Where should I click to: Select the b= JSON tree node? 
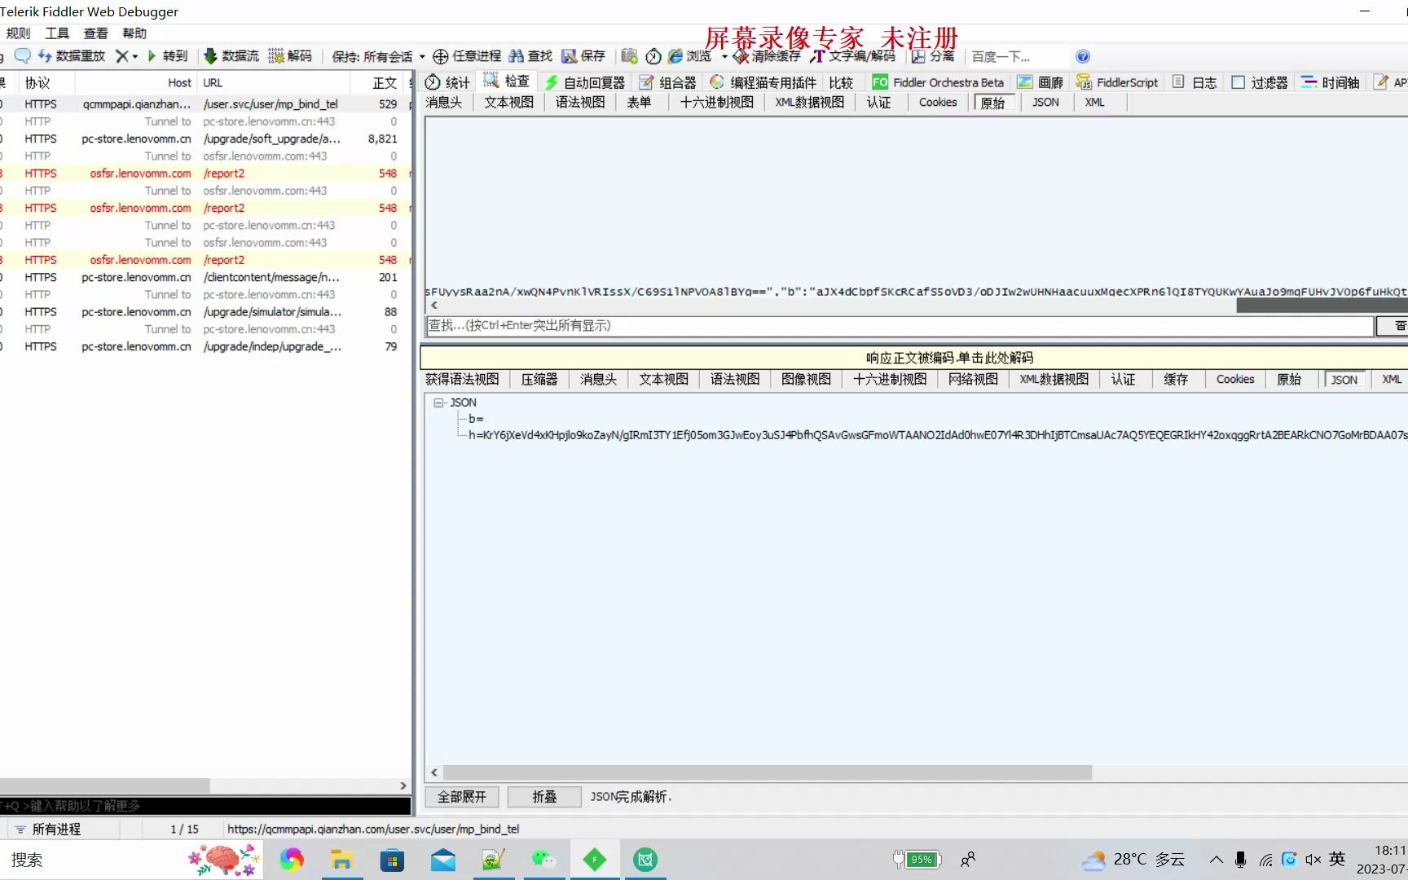[x=476, y=419]
